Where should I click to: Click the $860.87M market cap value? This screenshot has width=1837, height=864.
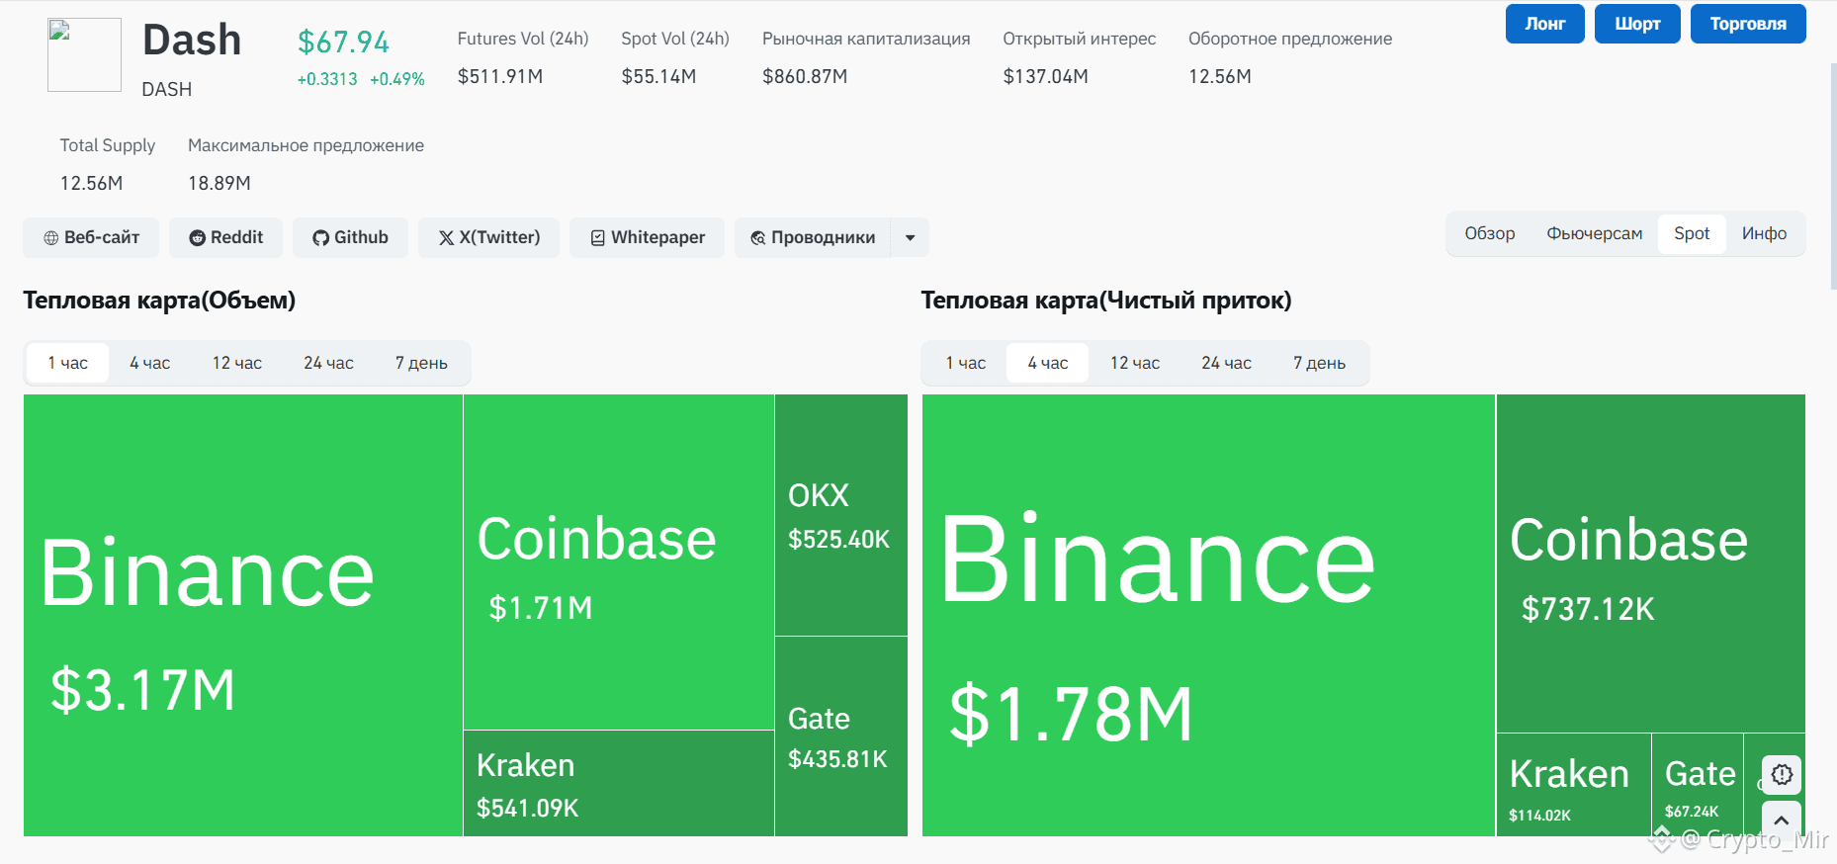(x=805, y=76)
